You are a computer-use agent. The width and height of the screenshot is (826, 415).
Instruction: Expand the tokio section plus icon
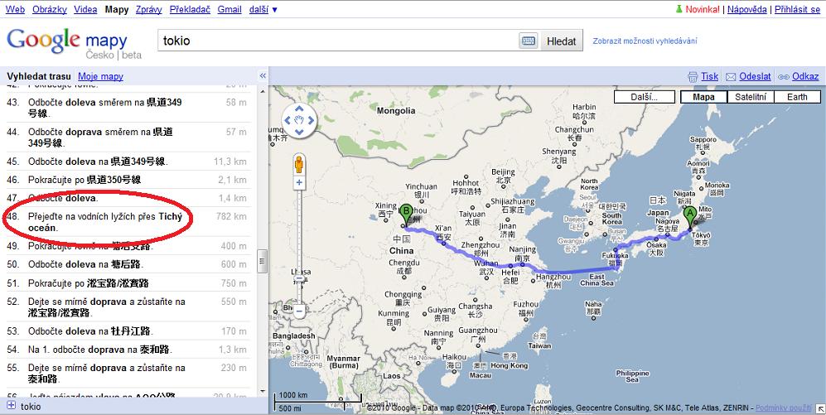[12, 407]
